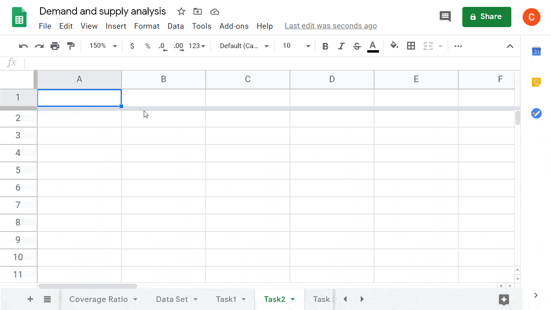Image resolution: width=551 pixels, height=310 pixels.
Task: Decrease decimal places
Action: tap(163, 47)
